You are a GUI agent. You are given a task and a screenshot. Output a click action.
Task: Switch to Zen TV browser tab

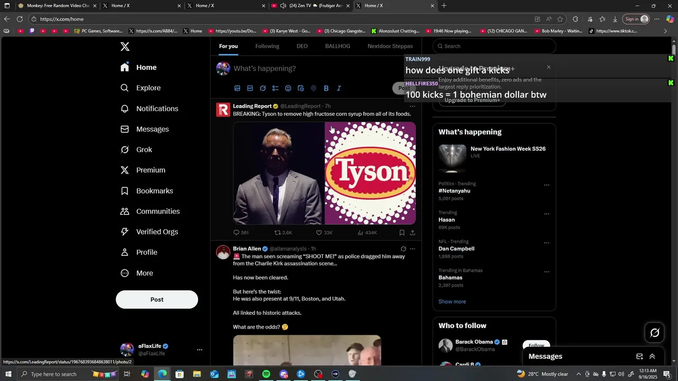coord(310,6)
